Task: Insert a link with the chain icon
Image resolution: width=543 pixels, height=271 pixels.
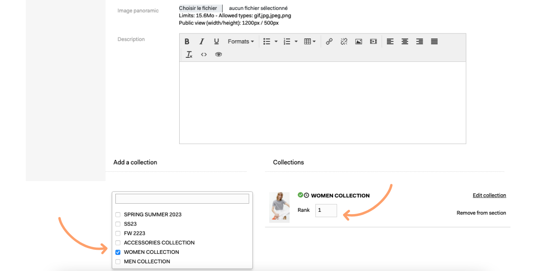Action: click(329, 42)
